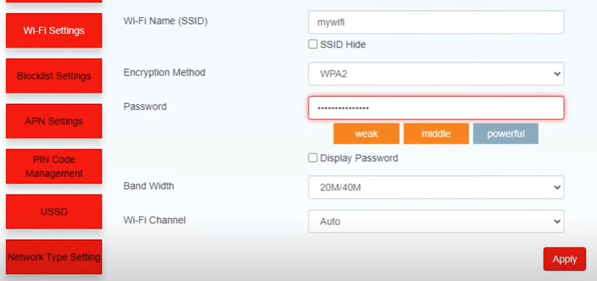This screenshot has height=281, width=597.
Task: Go to Blocklist Settings
Action: pos(54,76)
